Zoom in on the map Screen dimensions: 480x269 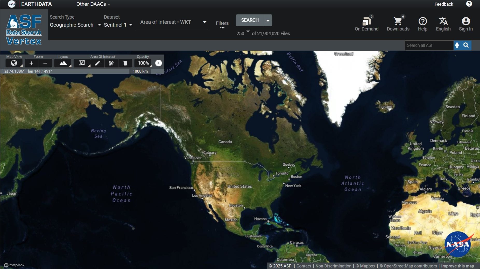tap(31, 63)
